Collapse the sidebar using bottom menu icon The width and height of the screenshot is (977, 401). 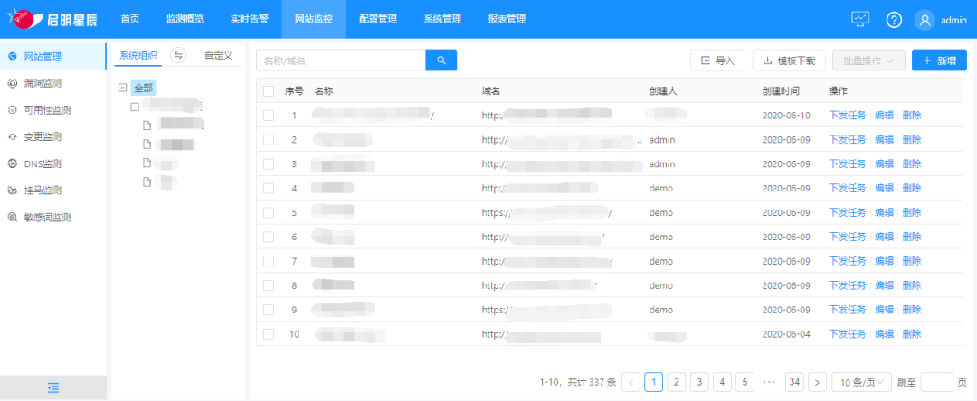click(53, 387)
